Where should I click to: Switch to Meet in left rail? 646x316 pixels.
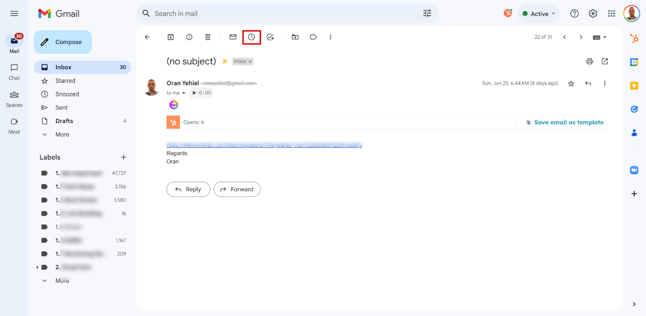click(x=14, y=125)
